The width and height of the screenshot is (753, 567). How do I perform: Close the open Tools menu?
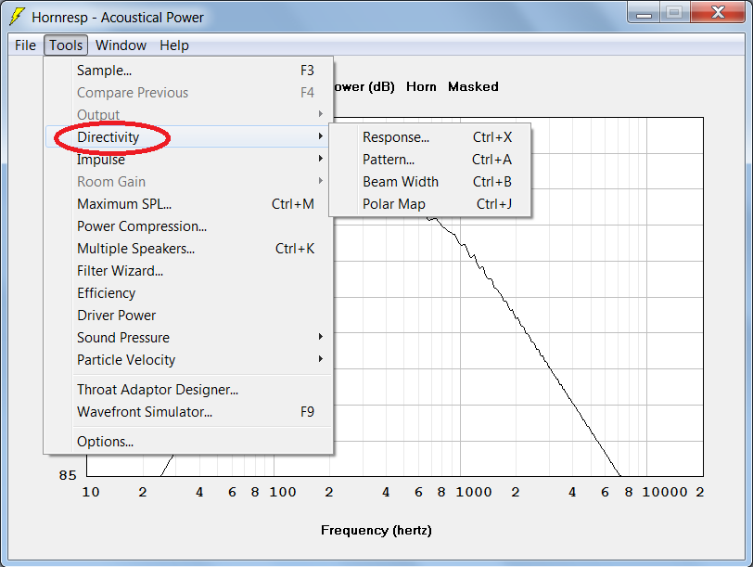click(x=66, y=45)
